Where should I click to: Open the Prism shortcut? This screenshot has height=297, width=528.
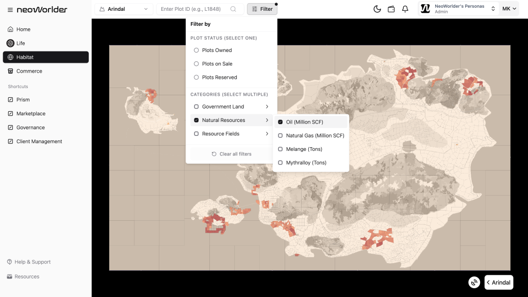(x=46, y=99)
